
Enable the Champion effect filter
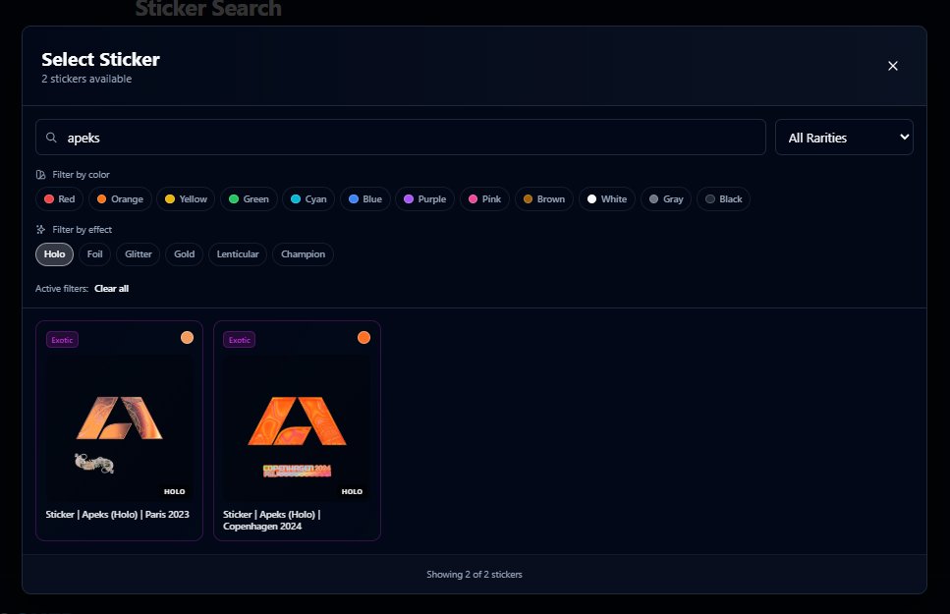[x=303, y=253]
